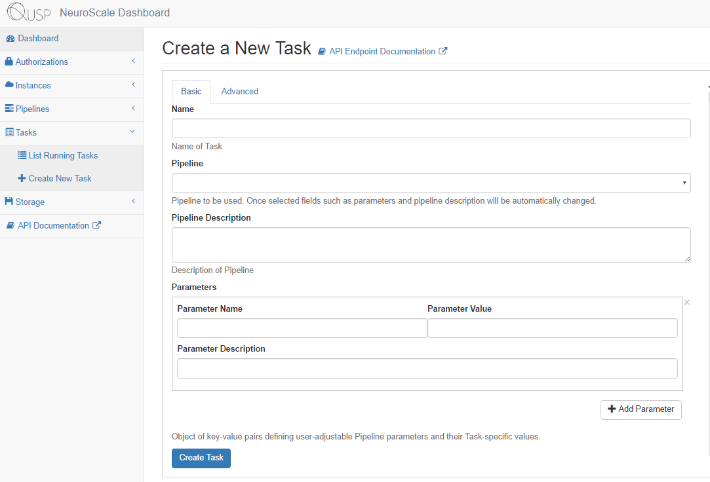710x482 pixels.
Task: Open Pipelines menu item
Action: (x=72, y=109)
